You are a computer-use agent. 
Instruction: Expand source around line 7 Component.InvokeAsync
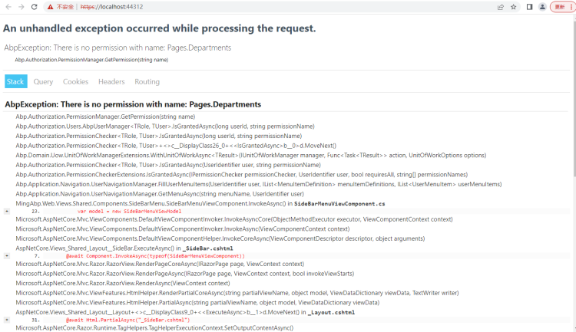pyautogui.click(x=7, y=255)
